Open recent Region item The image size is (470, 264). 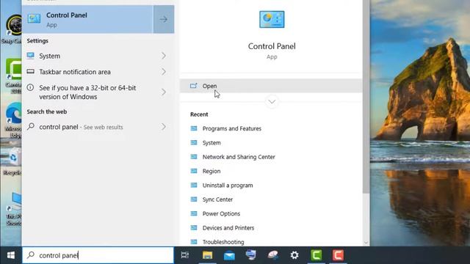[211, 171]
